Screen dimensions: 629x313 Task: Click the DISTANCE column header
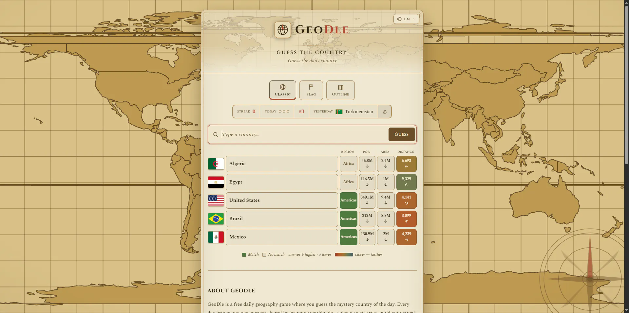click(406, 152)
